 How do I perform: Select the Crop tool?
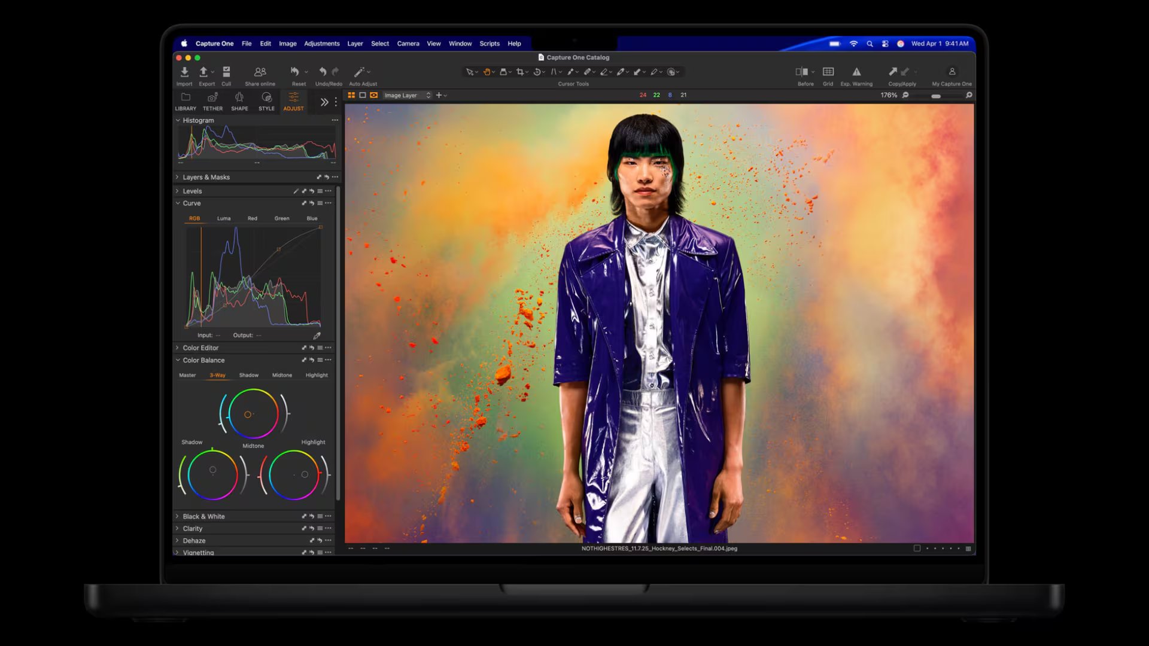521,72
